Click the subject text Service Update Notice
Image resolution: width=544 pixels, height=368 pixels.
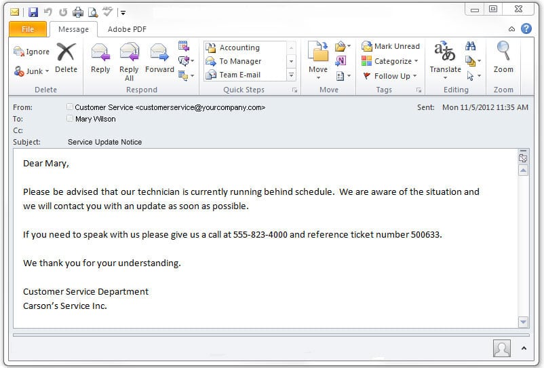tap(104, 142)
